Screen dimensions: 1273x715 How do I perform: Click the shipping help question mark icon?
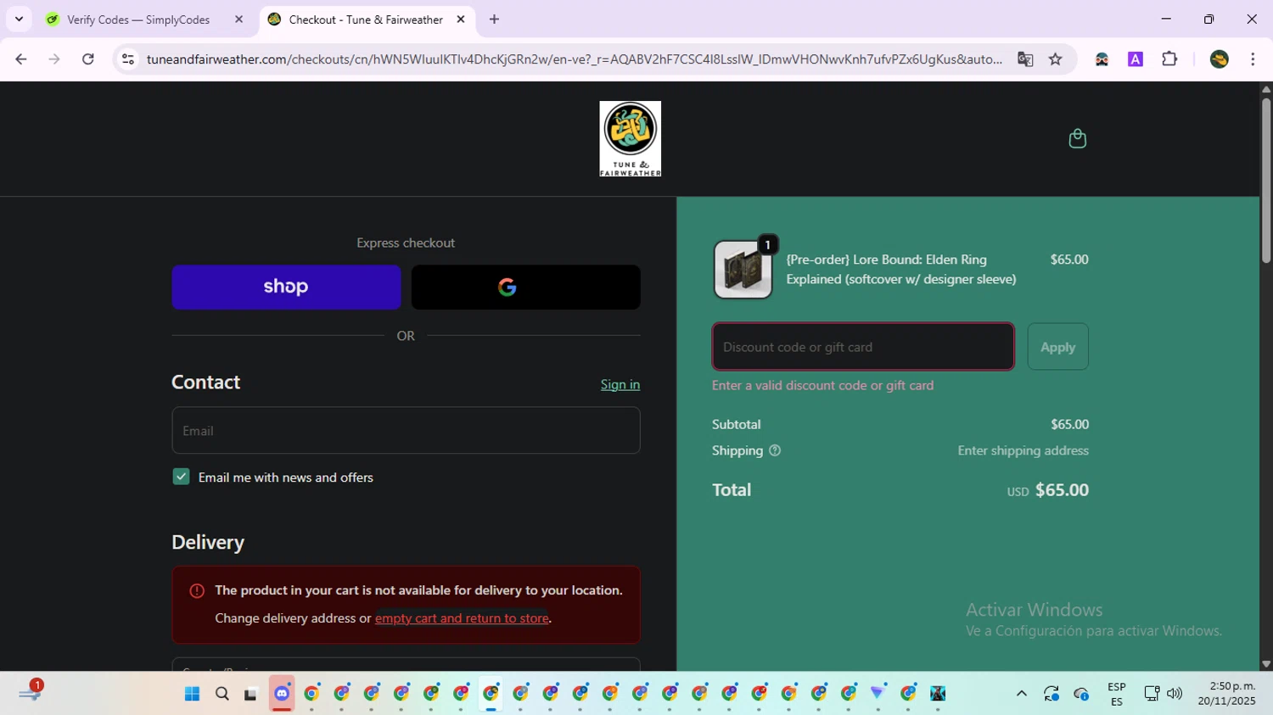(775, 450)
